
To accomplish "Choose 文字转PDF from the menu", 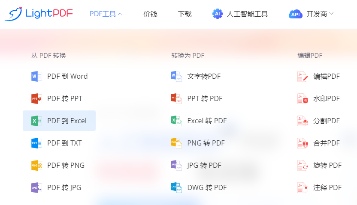I will tap(204, 76).
